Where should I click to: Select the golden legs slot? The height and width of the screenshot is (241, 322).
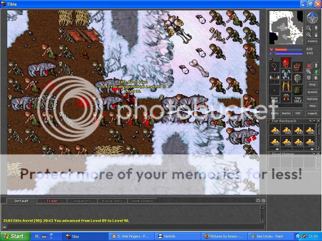pos(286,86)
